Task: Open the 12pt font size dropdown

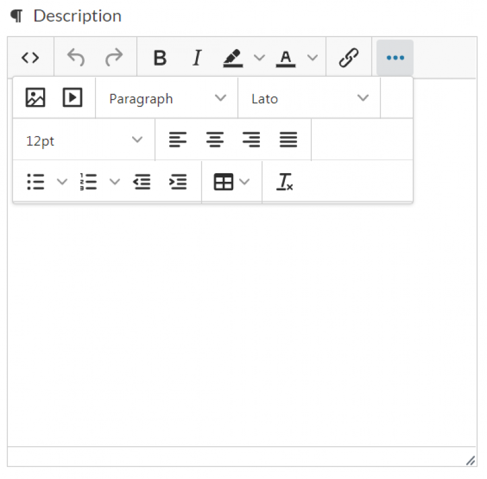Action: point(83,140)
